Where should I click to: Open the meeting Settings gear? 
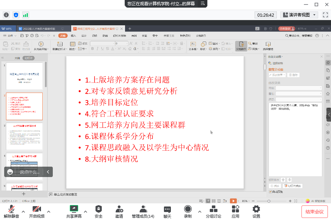point(256,209)
